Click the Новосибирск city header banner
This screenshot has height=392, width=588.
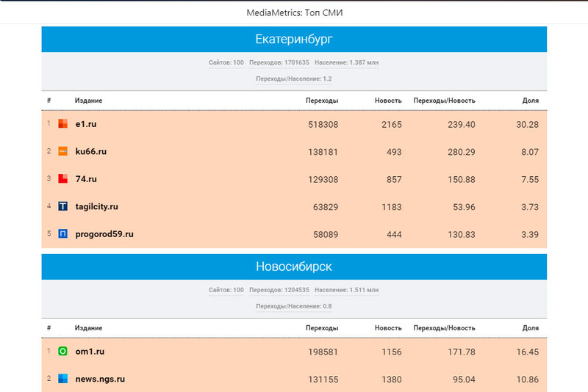[x=294, y=266]
